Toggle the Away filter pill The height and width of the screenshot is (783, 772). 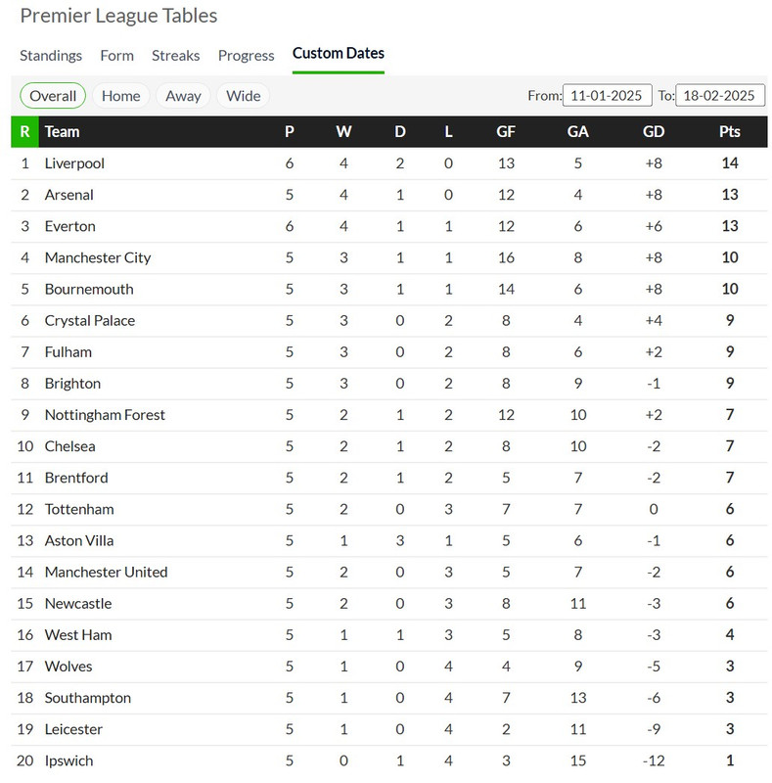click(x=183, y=96)
